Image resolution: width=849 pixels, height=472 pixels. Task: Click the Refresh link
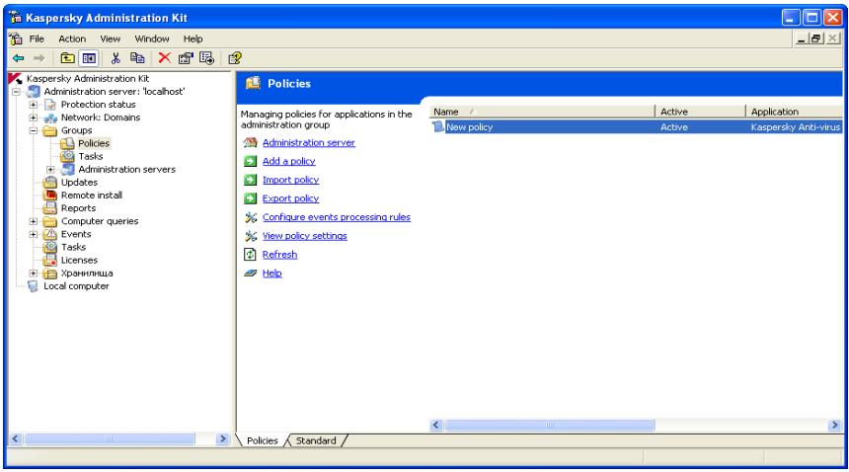tap(280, 255)
